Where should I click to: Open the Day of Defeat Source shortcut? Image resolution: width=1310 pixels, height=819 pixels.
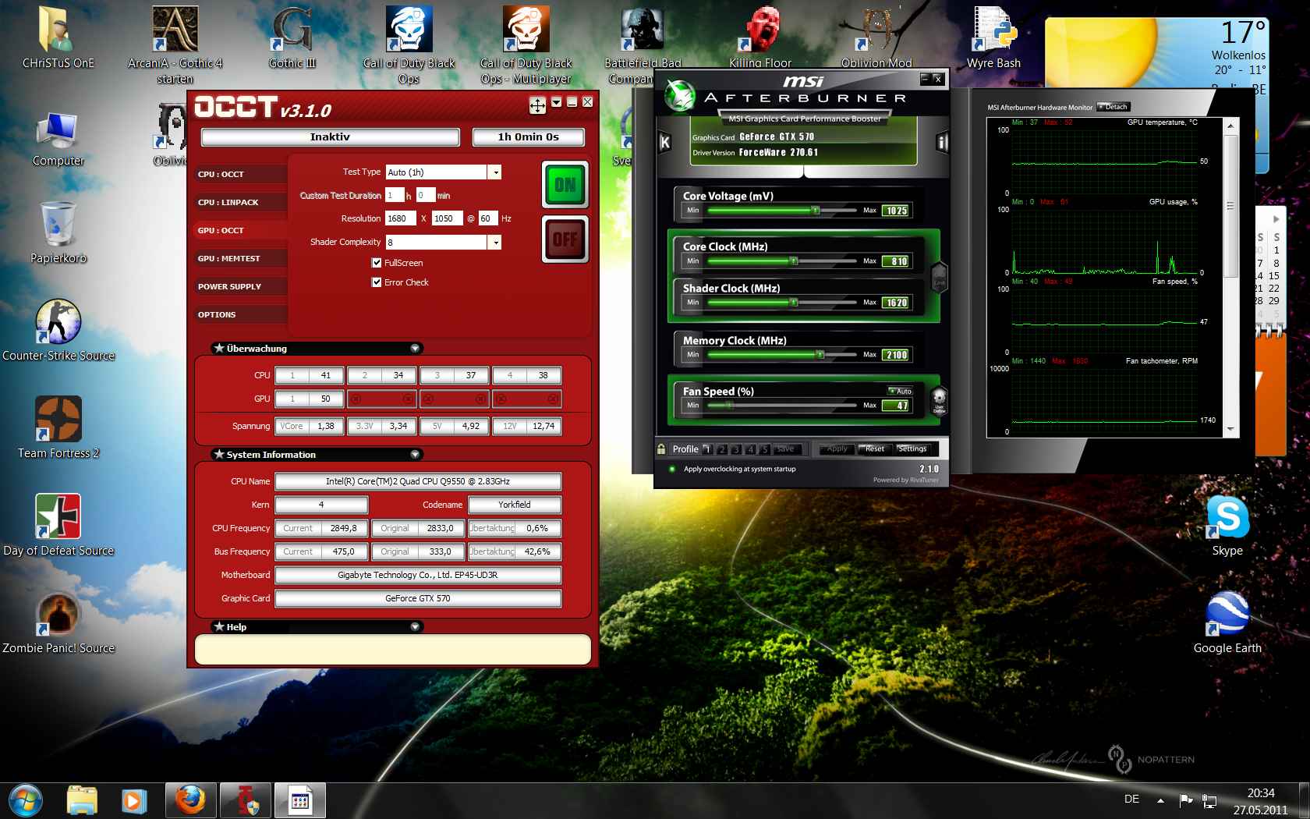pos(58,526)
